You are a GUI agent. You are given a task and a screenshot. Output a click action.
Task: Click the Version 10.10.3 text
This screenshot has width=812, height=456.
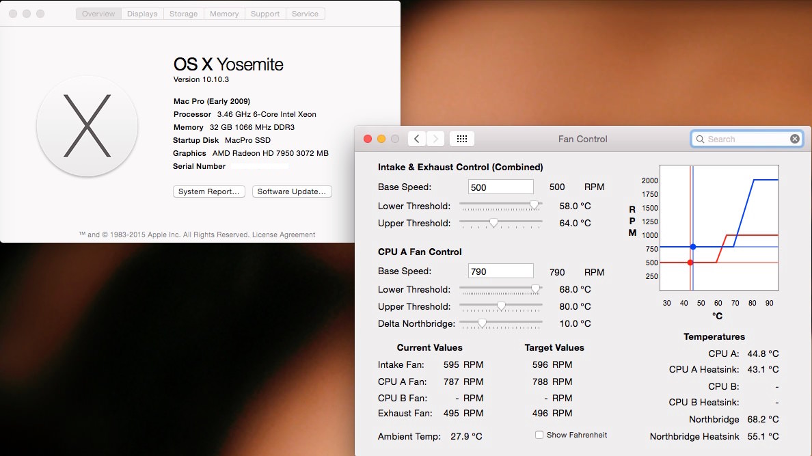coord(201,79)
